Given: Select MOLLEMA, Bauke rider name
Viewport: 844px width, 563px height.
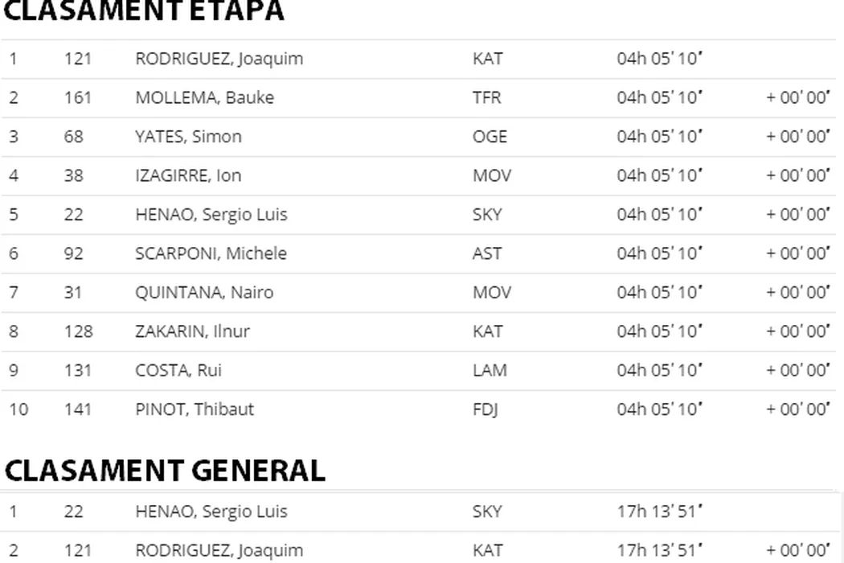Looking at the screenshot, I should pyautogui.click(x=204, y=97).
